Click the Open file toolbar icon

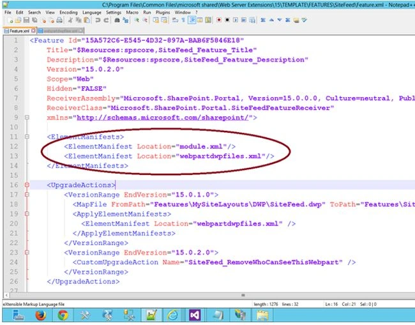(18, 20)
